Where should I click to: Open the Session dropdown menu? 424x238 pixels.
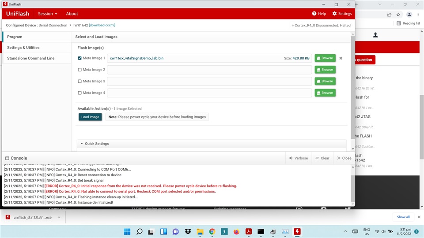pyautogui.click(x=47, y=14)
